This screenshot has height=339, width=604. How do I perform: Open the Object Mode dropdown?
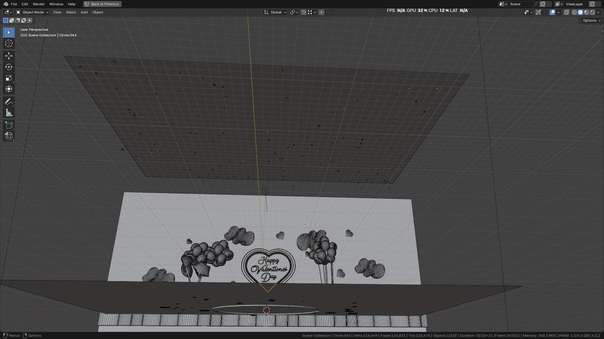32,12
